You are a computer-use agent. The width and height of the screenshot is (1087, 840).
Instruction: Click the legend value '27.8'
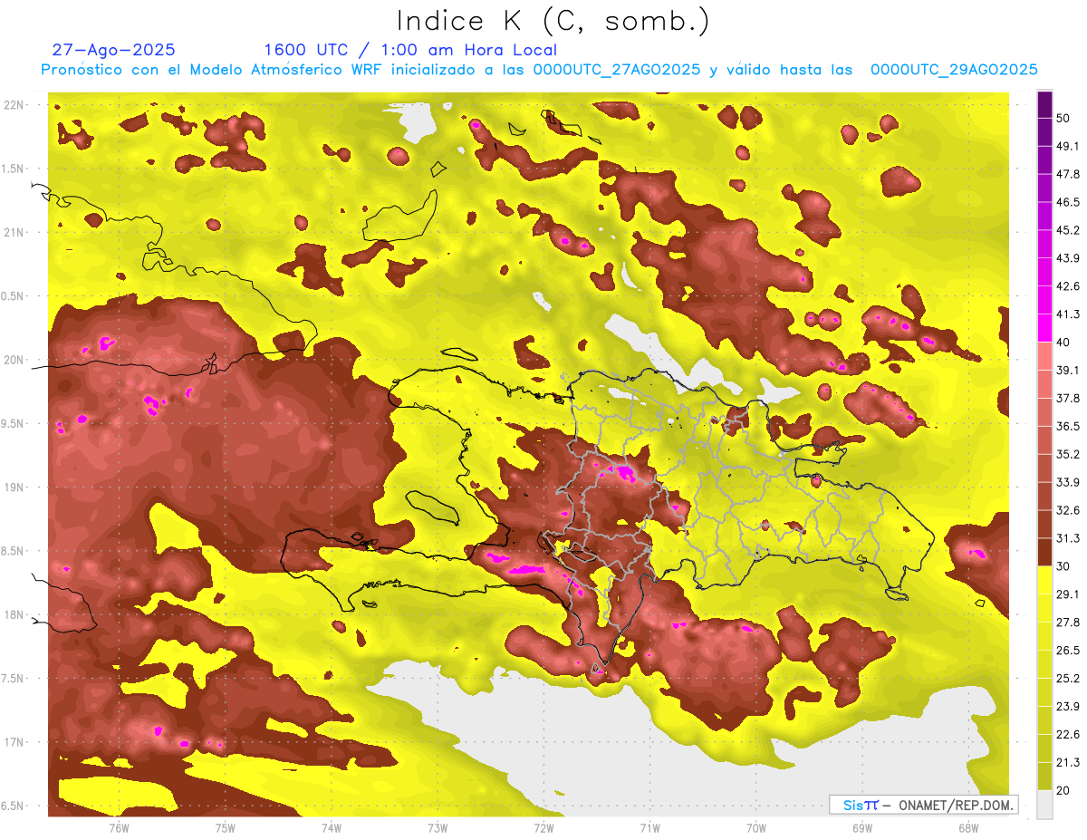click(x=1068, y=623)
